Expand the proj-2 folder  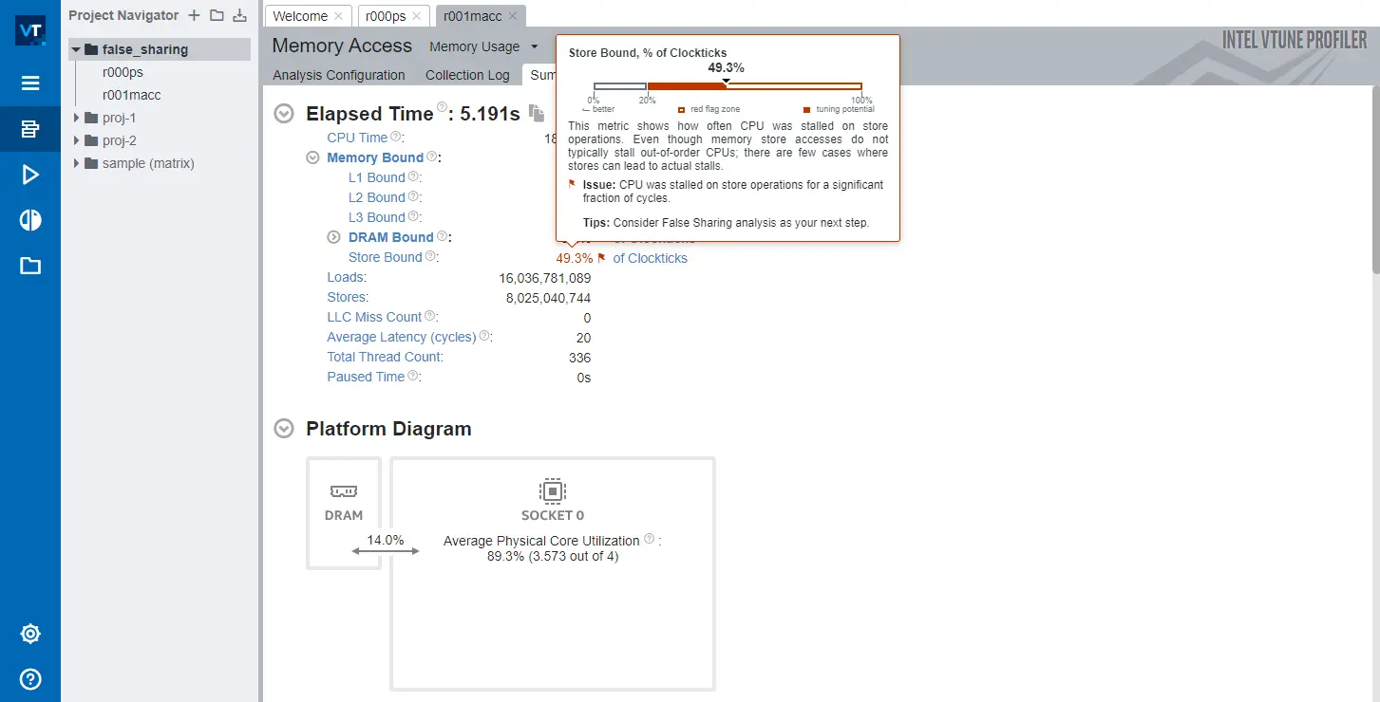pos(76,140)
